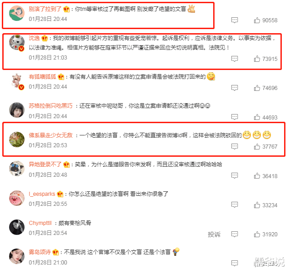Screen dimensions: 290x274
Task: Click 投诉 to report Chympttll's comment
Action: [x=214, y=234]
